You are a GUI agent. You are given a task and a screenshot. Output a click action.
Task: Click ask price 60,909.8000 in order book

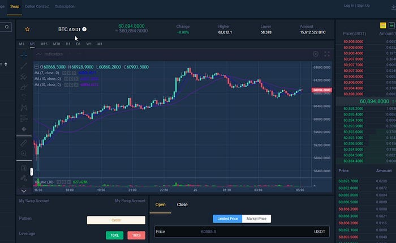354,41
